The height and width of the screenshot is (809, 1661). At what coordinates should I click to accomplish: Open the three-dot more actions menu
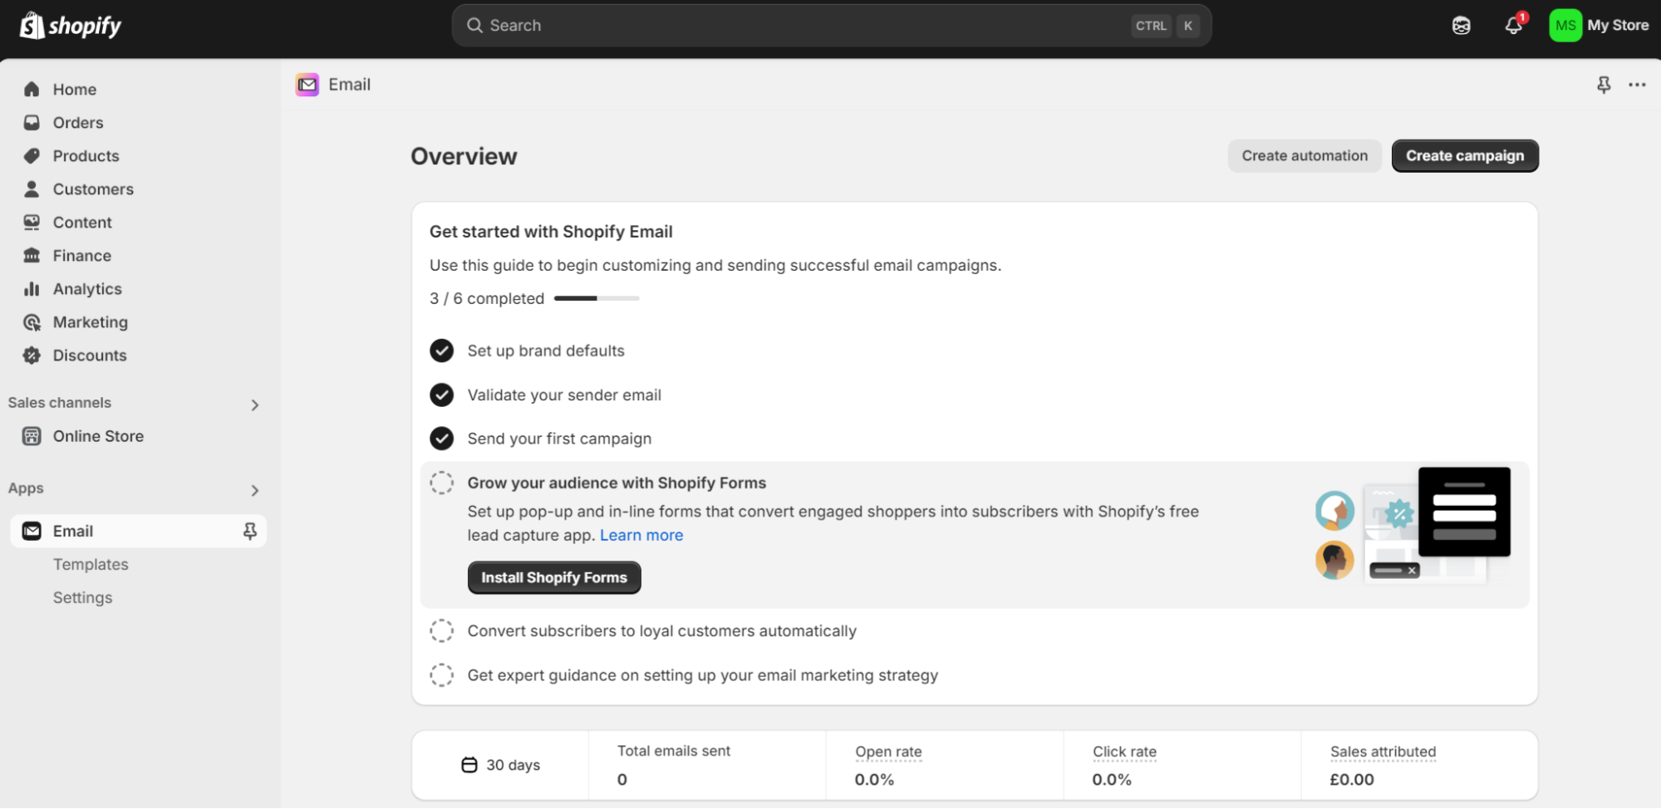[x=1637, y=85]
